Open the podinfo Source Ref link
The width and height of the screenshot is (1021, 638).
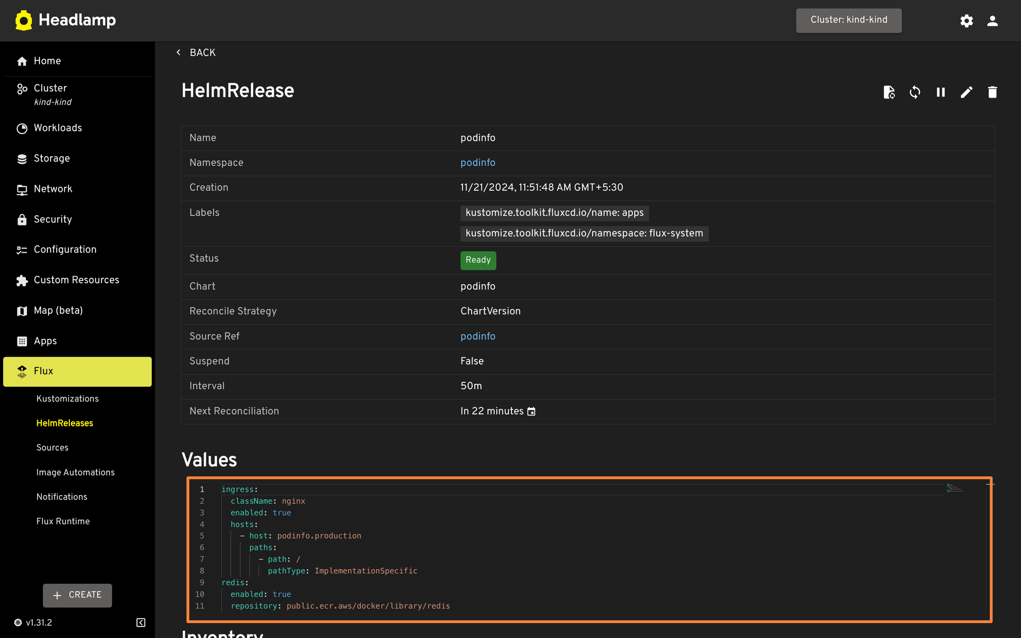tap(478, 336)
